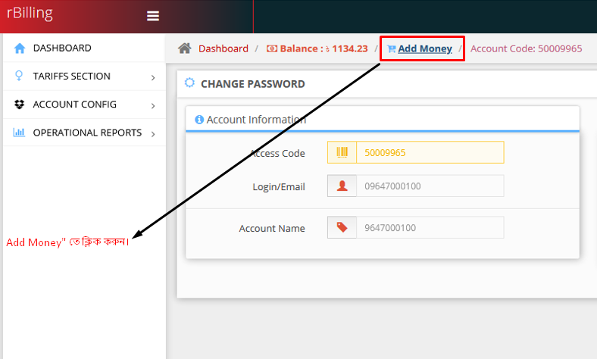
Task: Click the tag icon beside Account Name
Action: pos(342,227)
